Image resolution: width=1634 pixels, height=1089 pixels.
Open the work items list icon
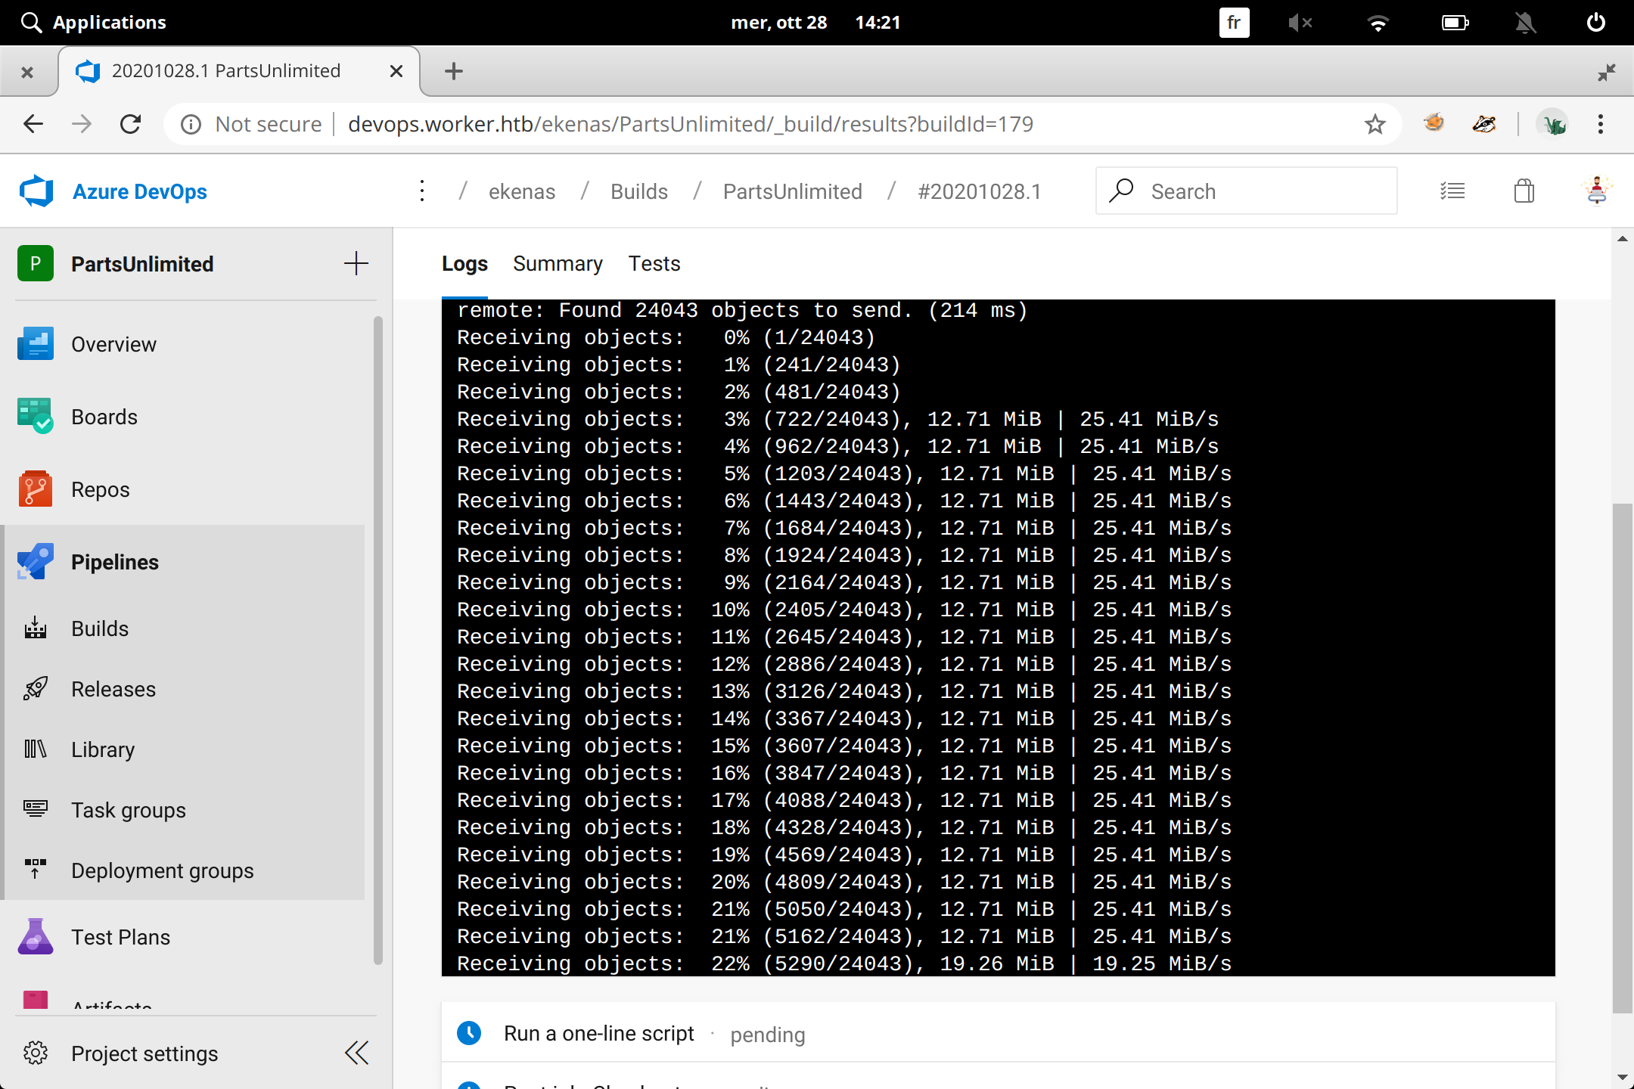[x=1452, y=191]
